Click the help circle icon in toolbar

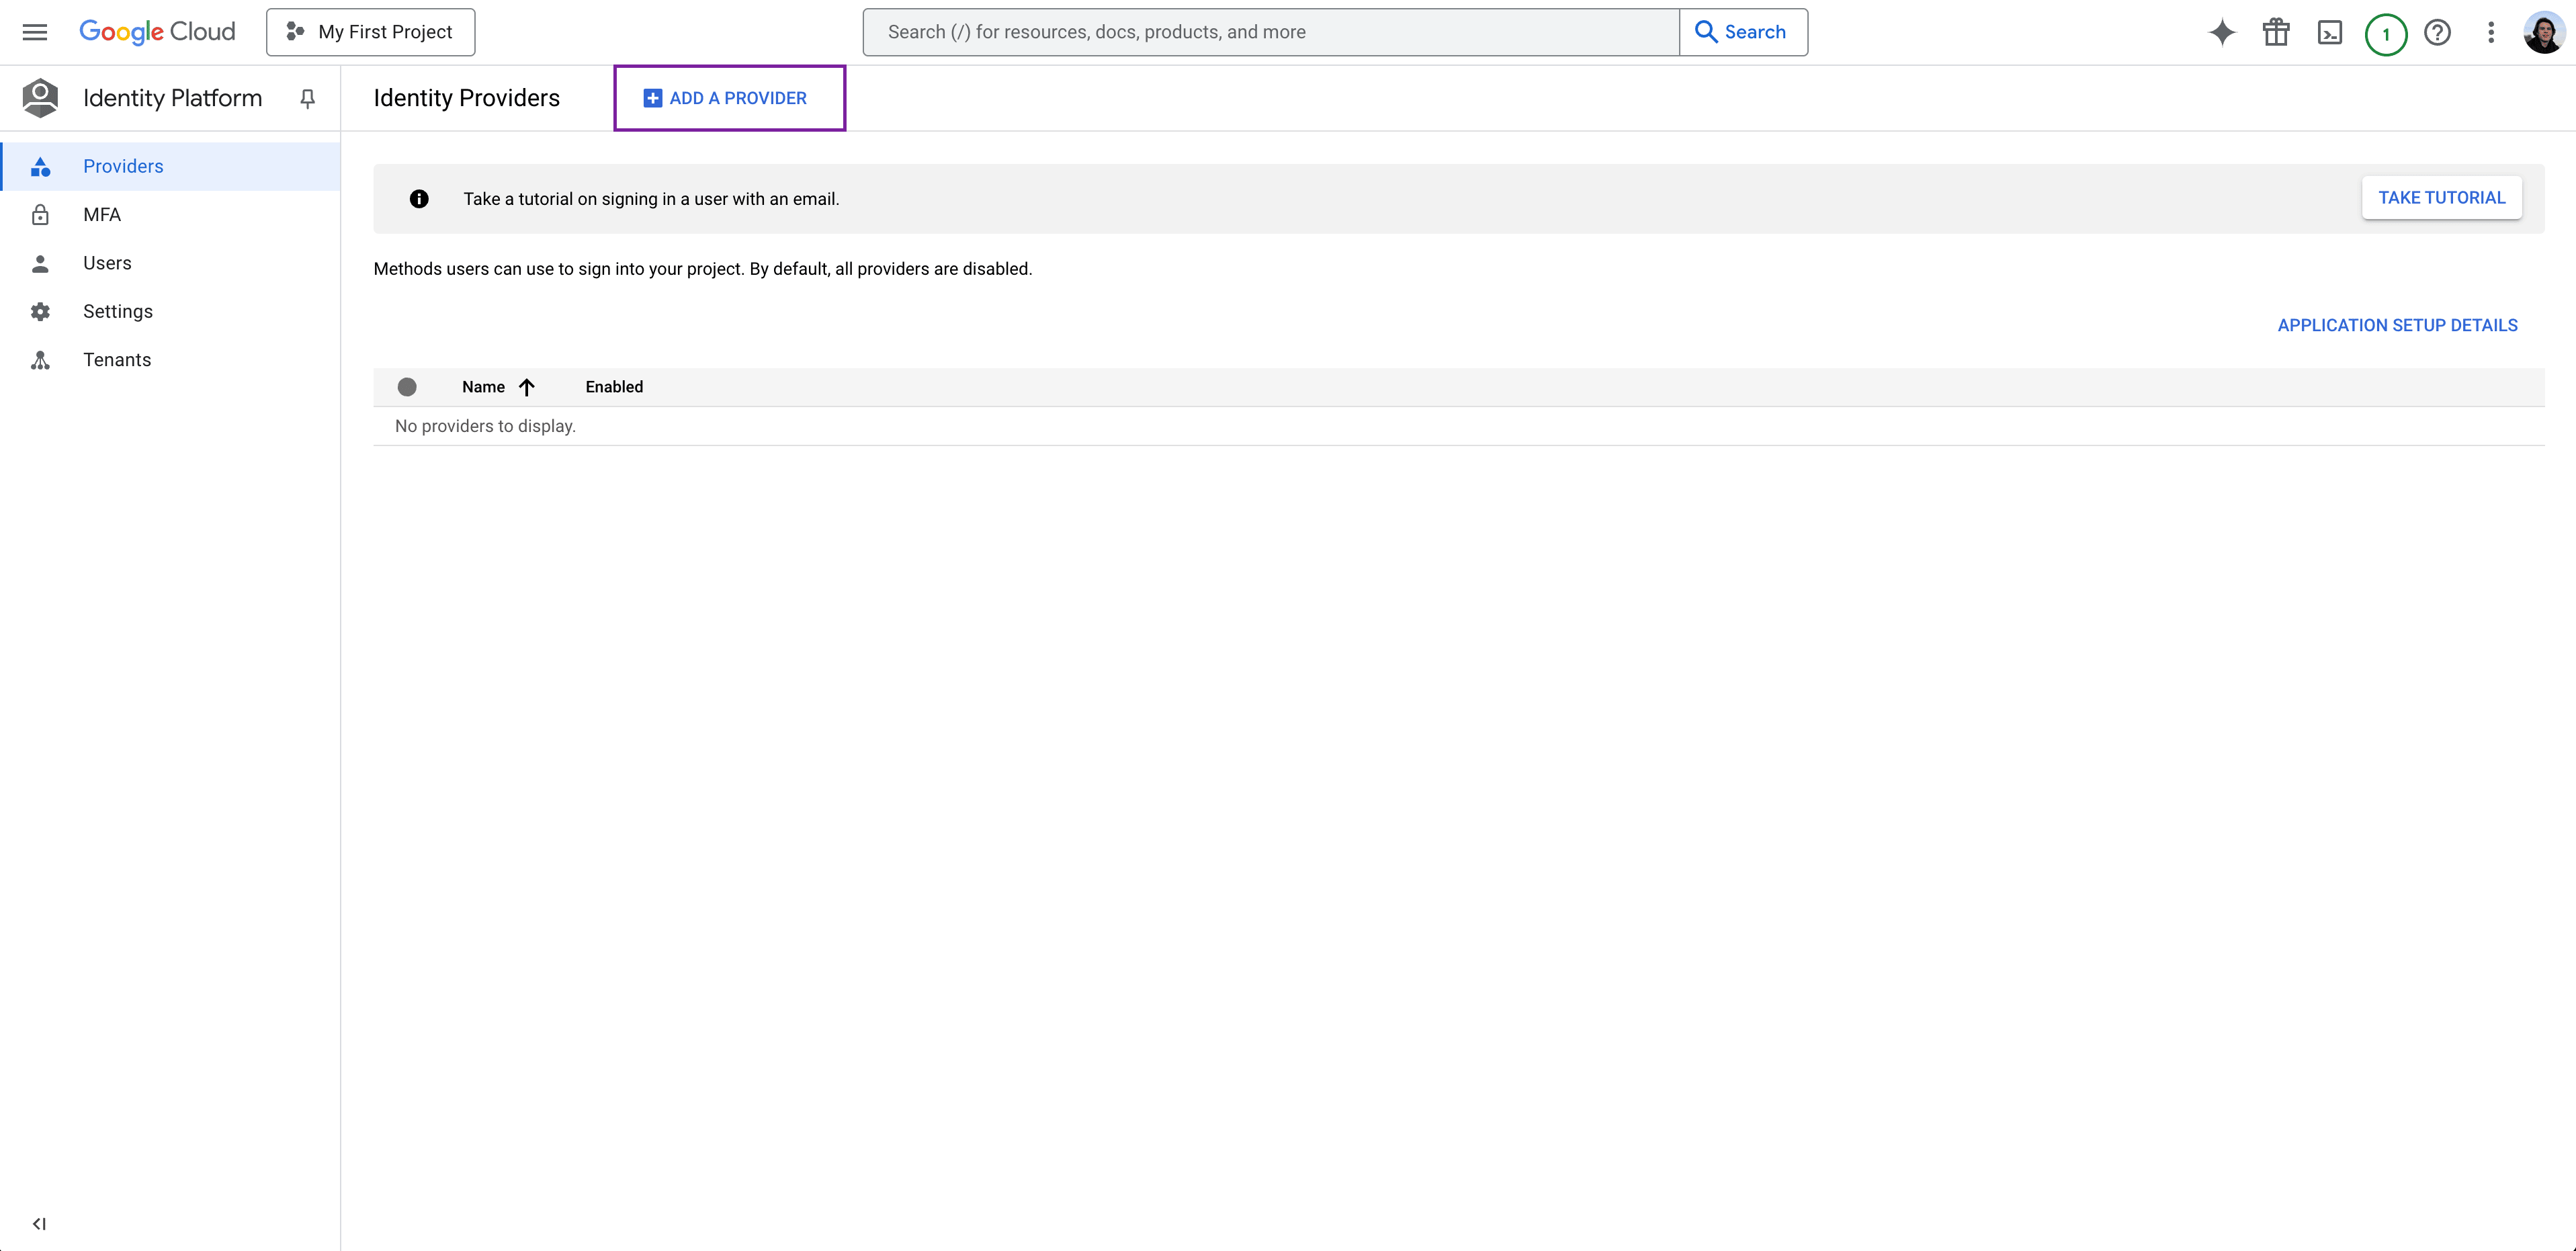click(2438, 31)
